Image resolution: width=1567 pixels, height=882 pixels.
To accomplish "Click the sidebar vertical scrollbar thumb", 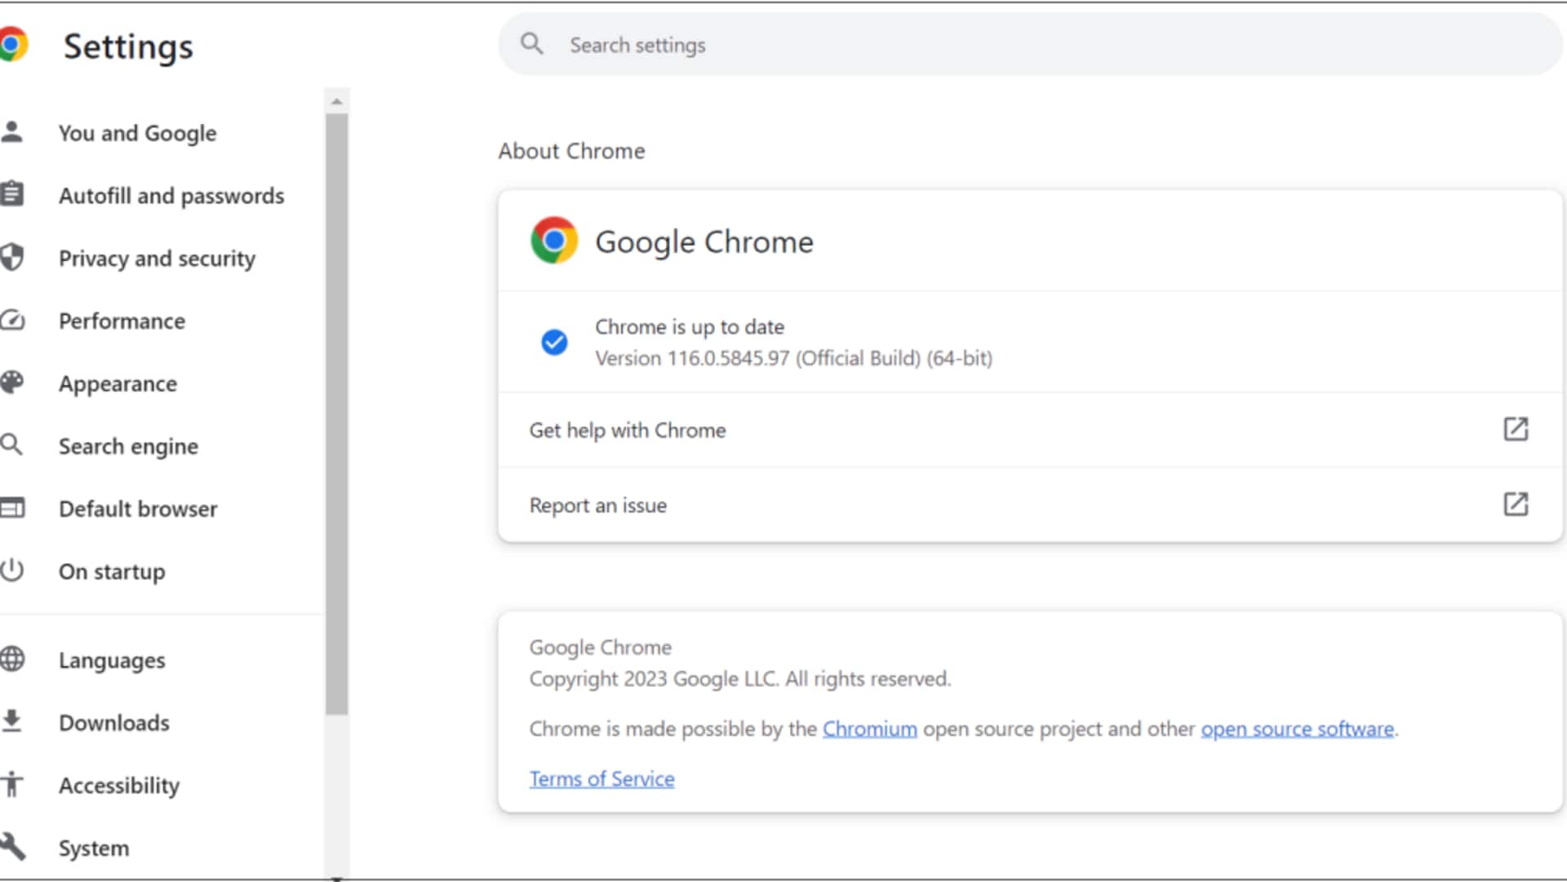I will pos(336,414).
